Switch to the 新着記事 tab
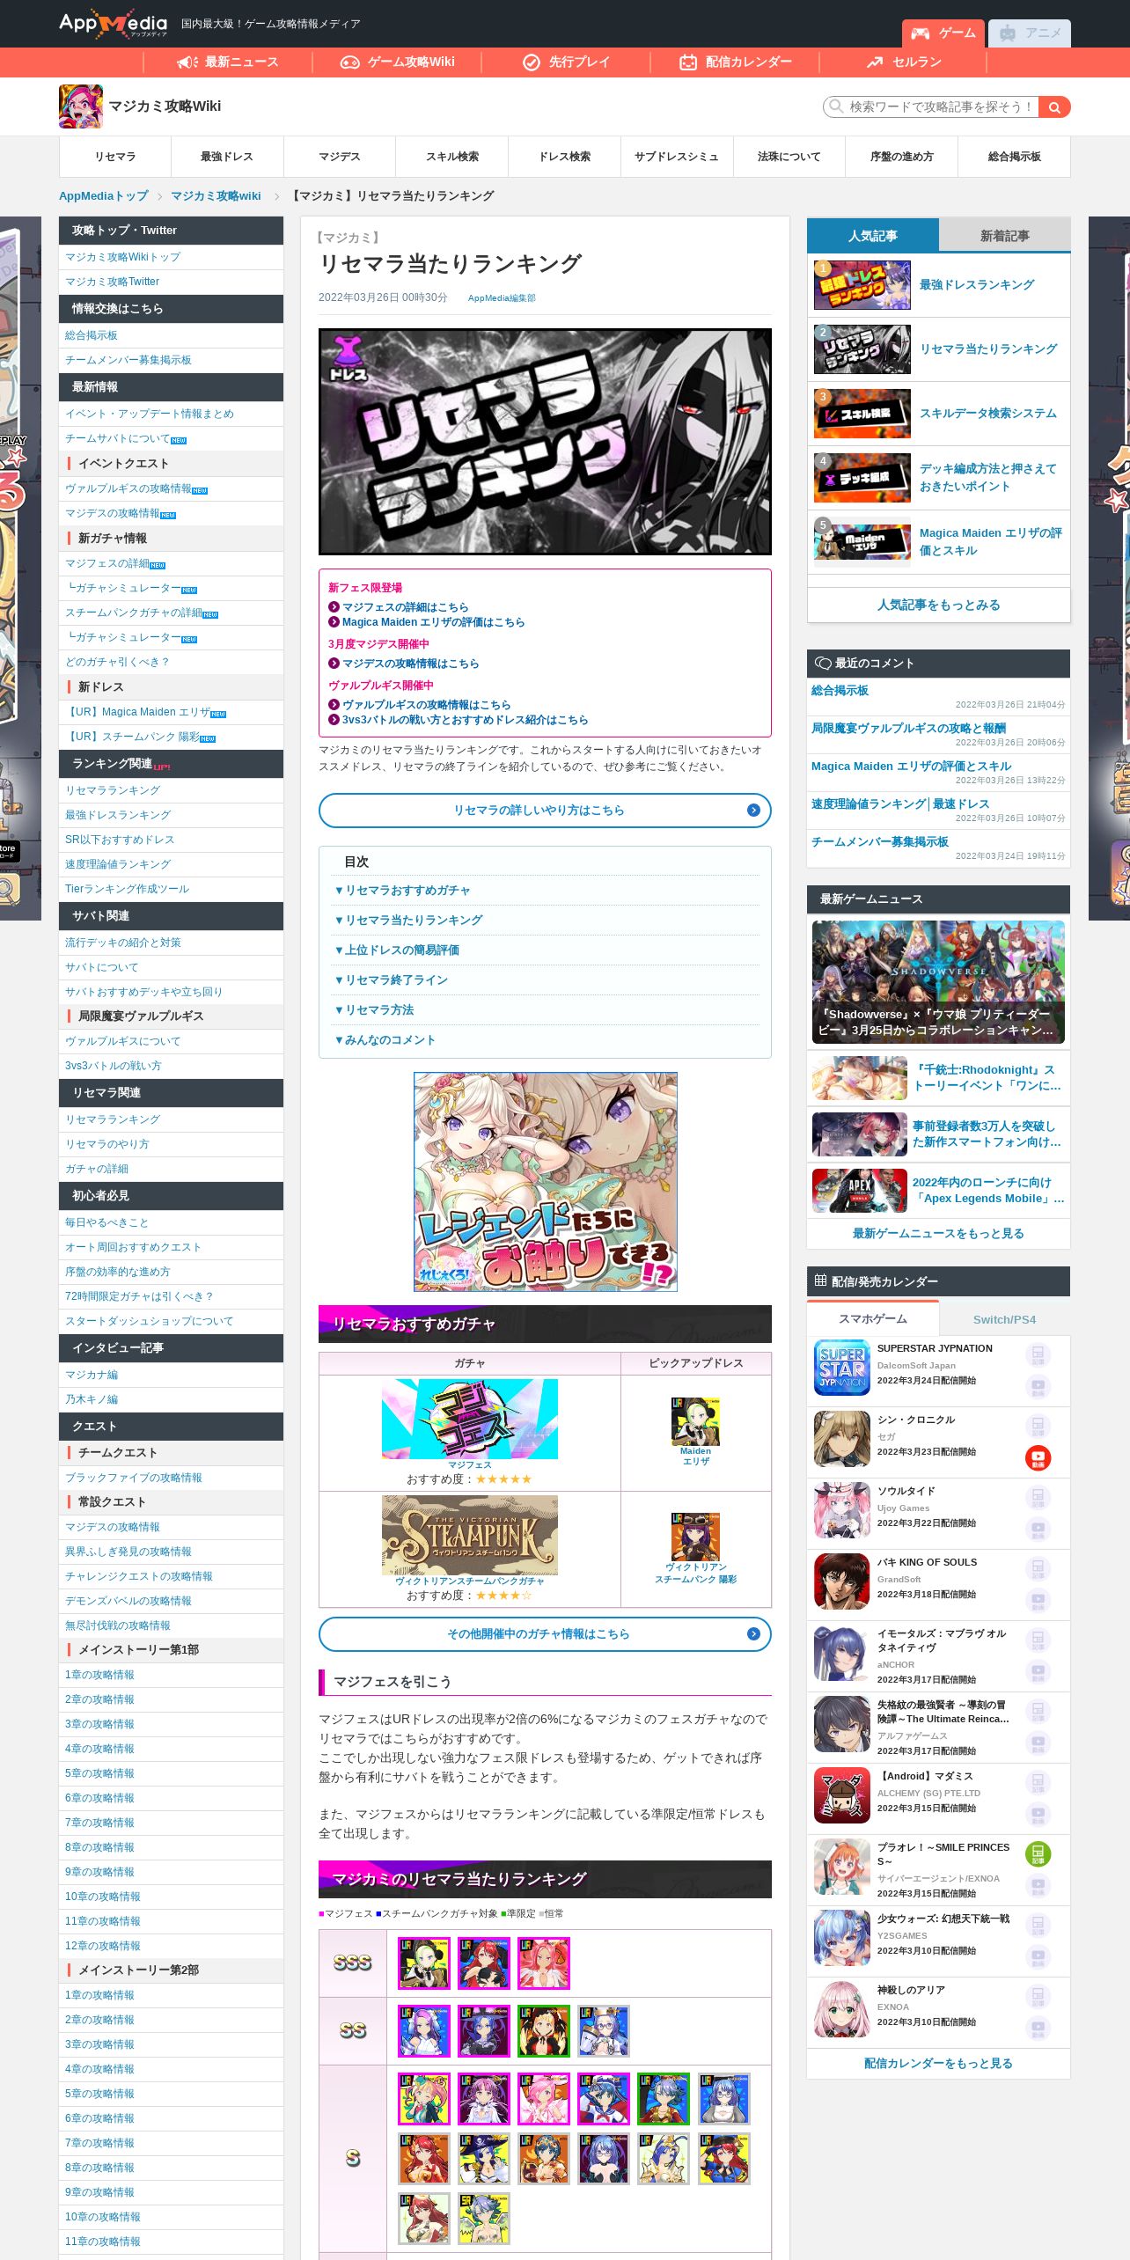Viewport: 1130px width, 2260px height. pos(1004,236)
